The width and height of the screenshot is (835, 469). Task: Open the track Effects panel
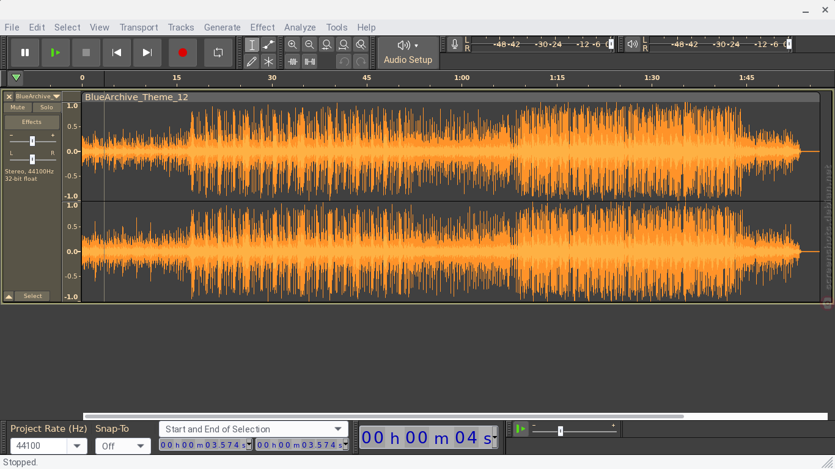pos(32,122)
